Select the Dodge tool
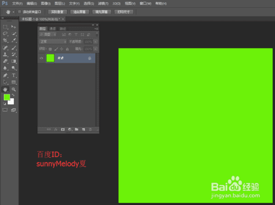 [x=14, y=68]
